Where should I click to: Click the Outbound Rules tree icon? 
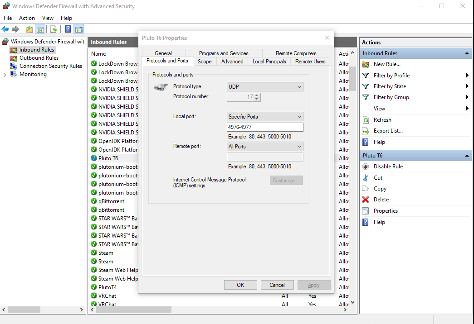pos(14,58)
